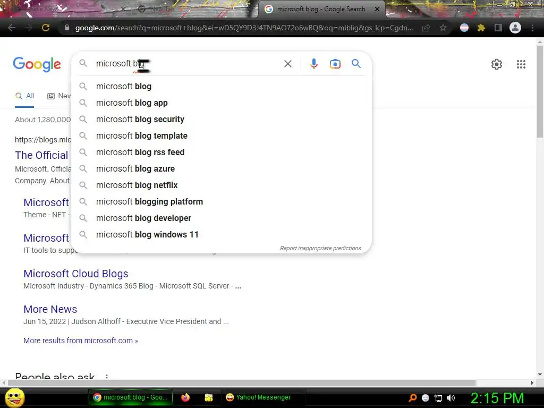544x408 pixels.
Task: Switch to the News results tab
Action: pyautogui.click(x=58, y=96)
